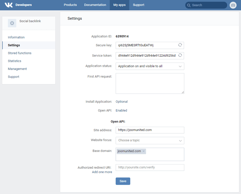Focus the Authorized redirect URI field
The height and width of the screenshot is (194, 241).
click(x=150, y=167)
